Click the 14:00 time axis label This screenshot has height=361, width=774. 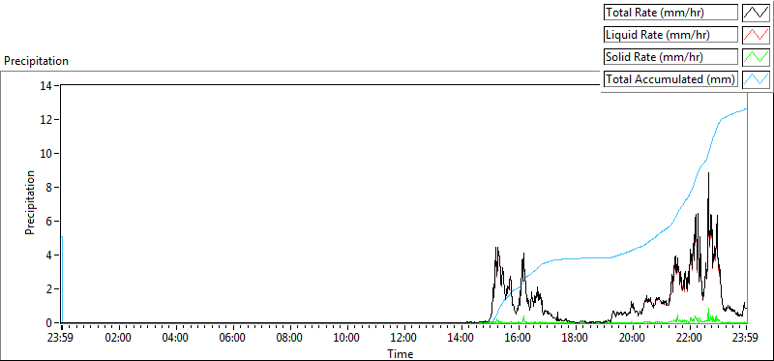461,339
